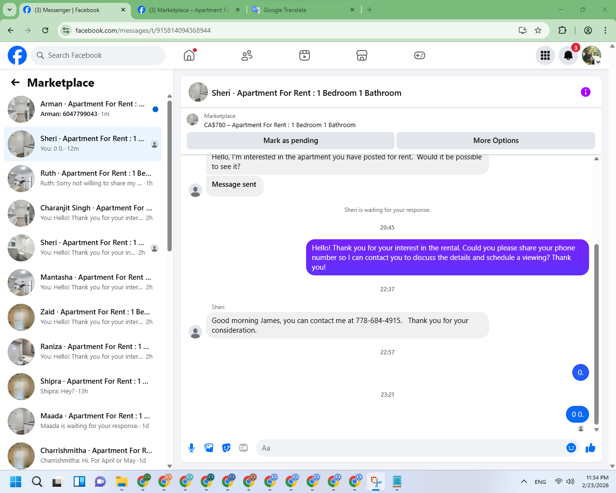Click the ENG language indicator
The image size is (616, 493).
click(540, 481)
